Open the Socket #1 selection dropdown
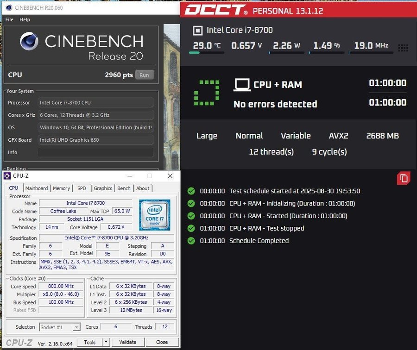The width and height of the screenshot is (417, 350). (x=60, y=327)
